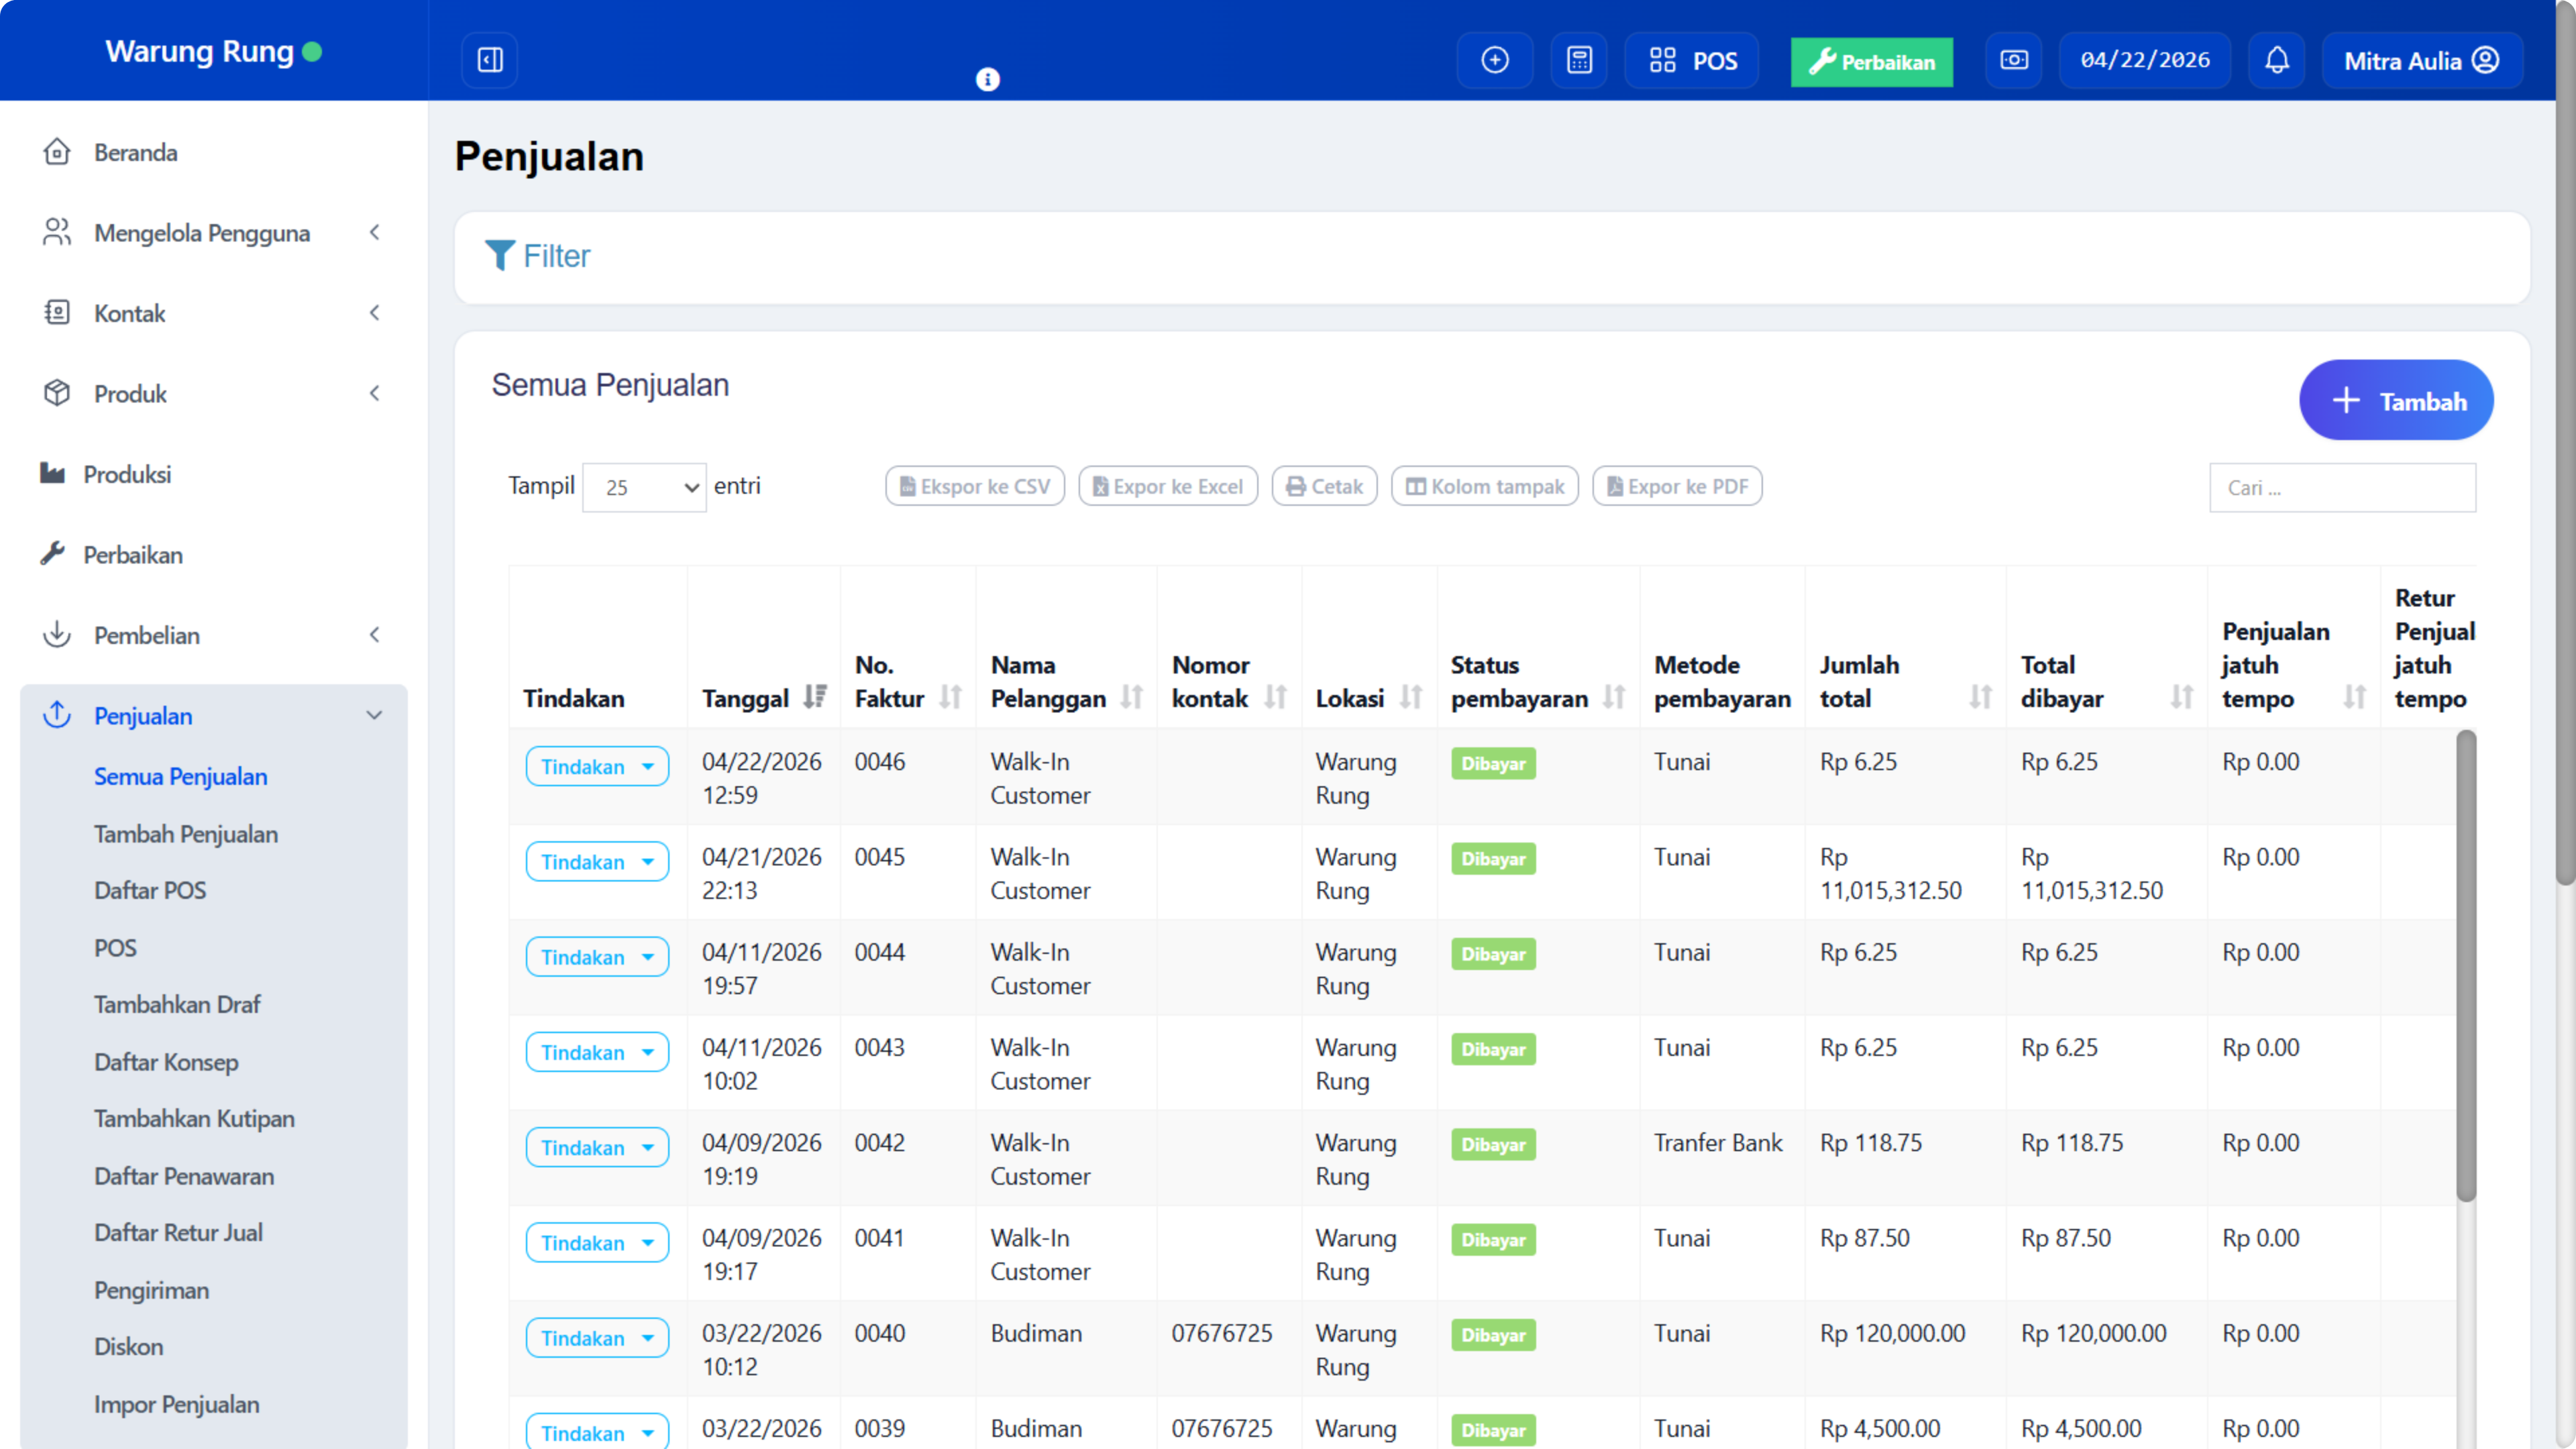
Task: Click the small info icon under header
Action: [987, 80]
